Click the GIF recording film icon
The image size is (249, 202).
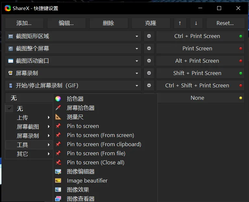(x=11, y=86)
